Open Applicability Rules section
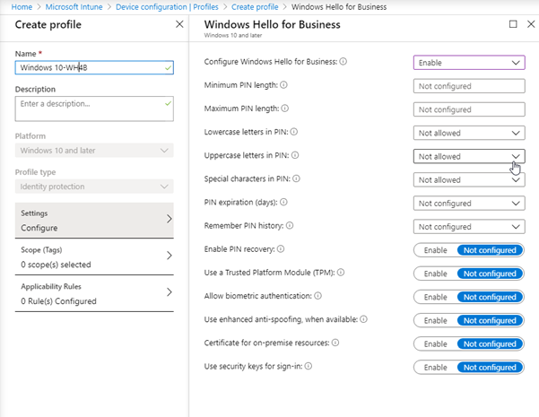Image resolution: width=539 pixels, height=417 pixels. click(x=94, y=293)
